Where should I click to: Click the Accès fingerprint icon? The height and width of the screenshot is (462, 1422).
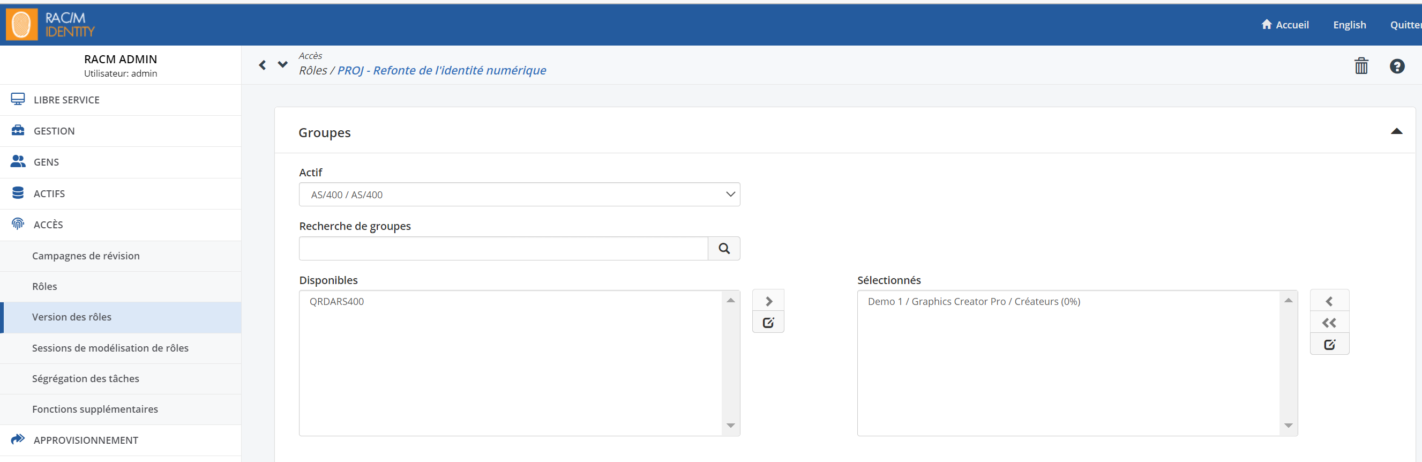[x=18, y=223]
